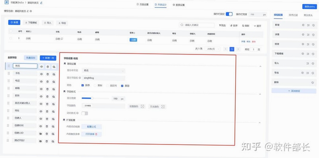This screenshot has height=158, width=319.
Task: Click the cloud icon in 姓名 field row
Action: (54, 67)
